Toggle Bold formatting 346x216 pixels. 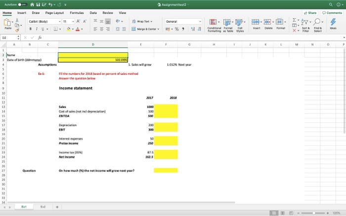pos(31,29)
